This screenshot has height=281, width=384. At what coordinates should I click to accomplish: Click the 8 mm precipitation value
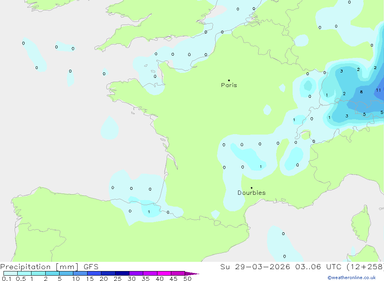pyautogui.click(x=361, y=92)
